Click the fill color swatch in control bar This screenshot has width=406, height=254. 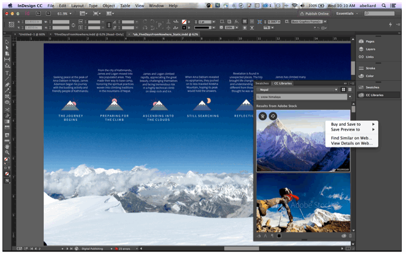click(184, 22)
